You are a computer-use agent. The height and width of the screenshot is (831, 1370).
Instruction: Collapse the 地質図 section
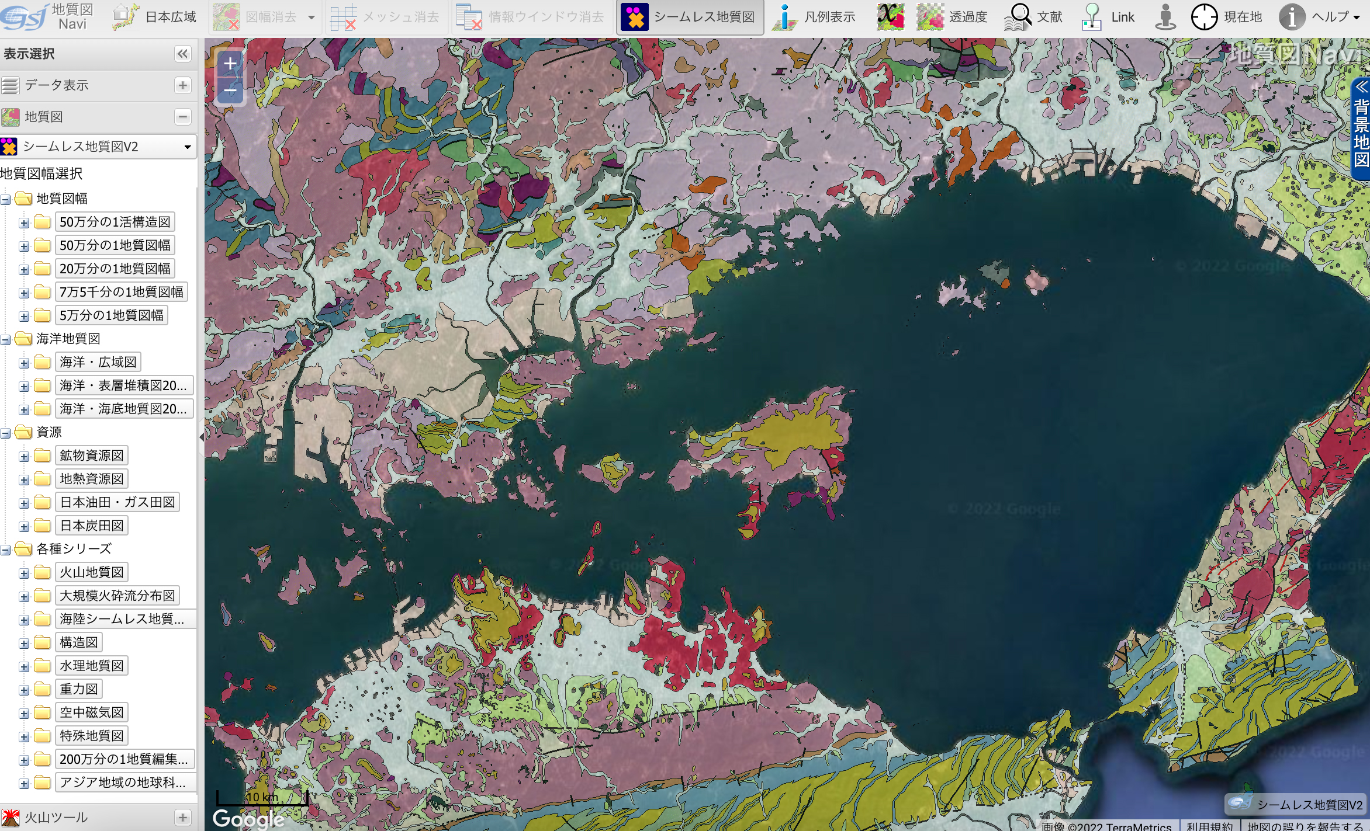click(183, 117)
